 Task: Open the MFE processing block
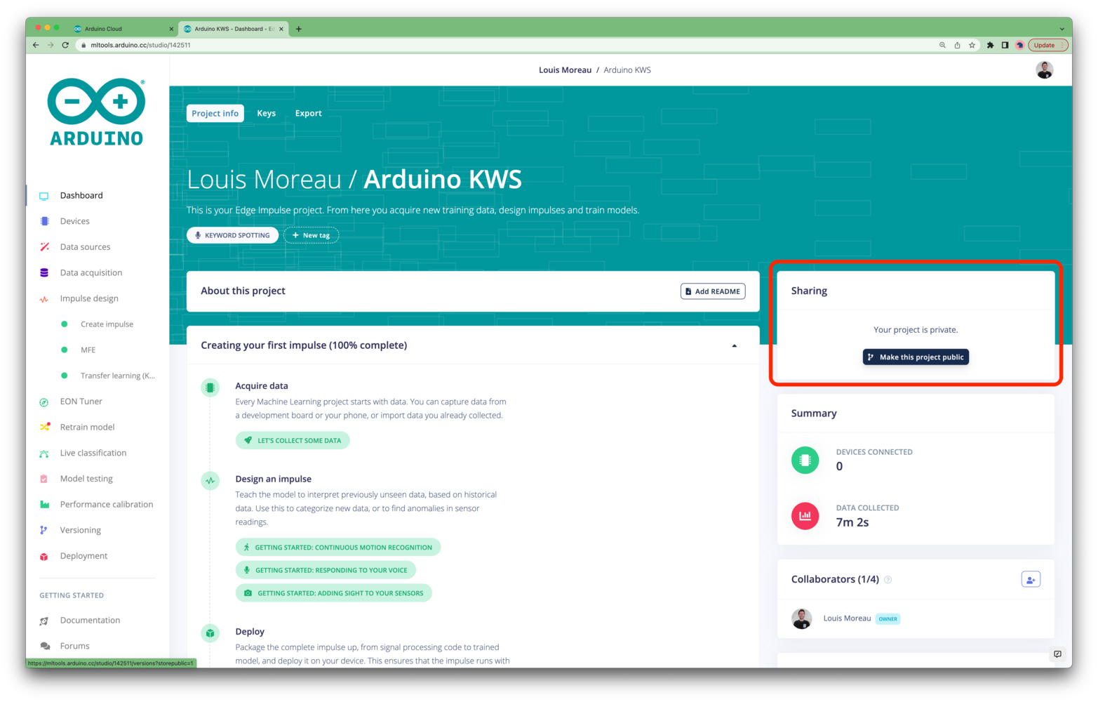pos(88,350)
